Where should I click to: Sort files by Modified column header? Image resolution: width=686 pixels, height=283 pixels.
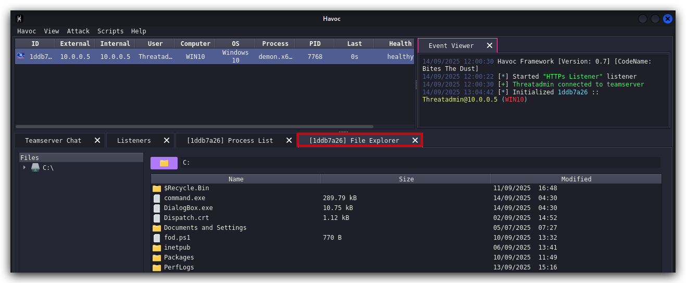pos(576,179)
